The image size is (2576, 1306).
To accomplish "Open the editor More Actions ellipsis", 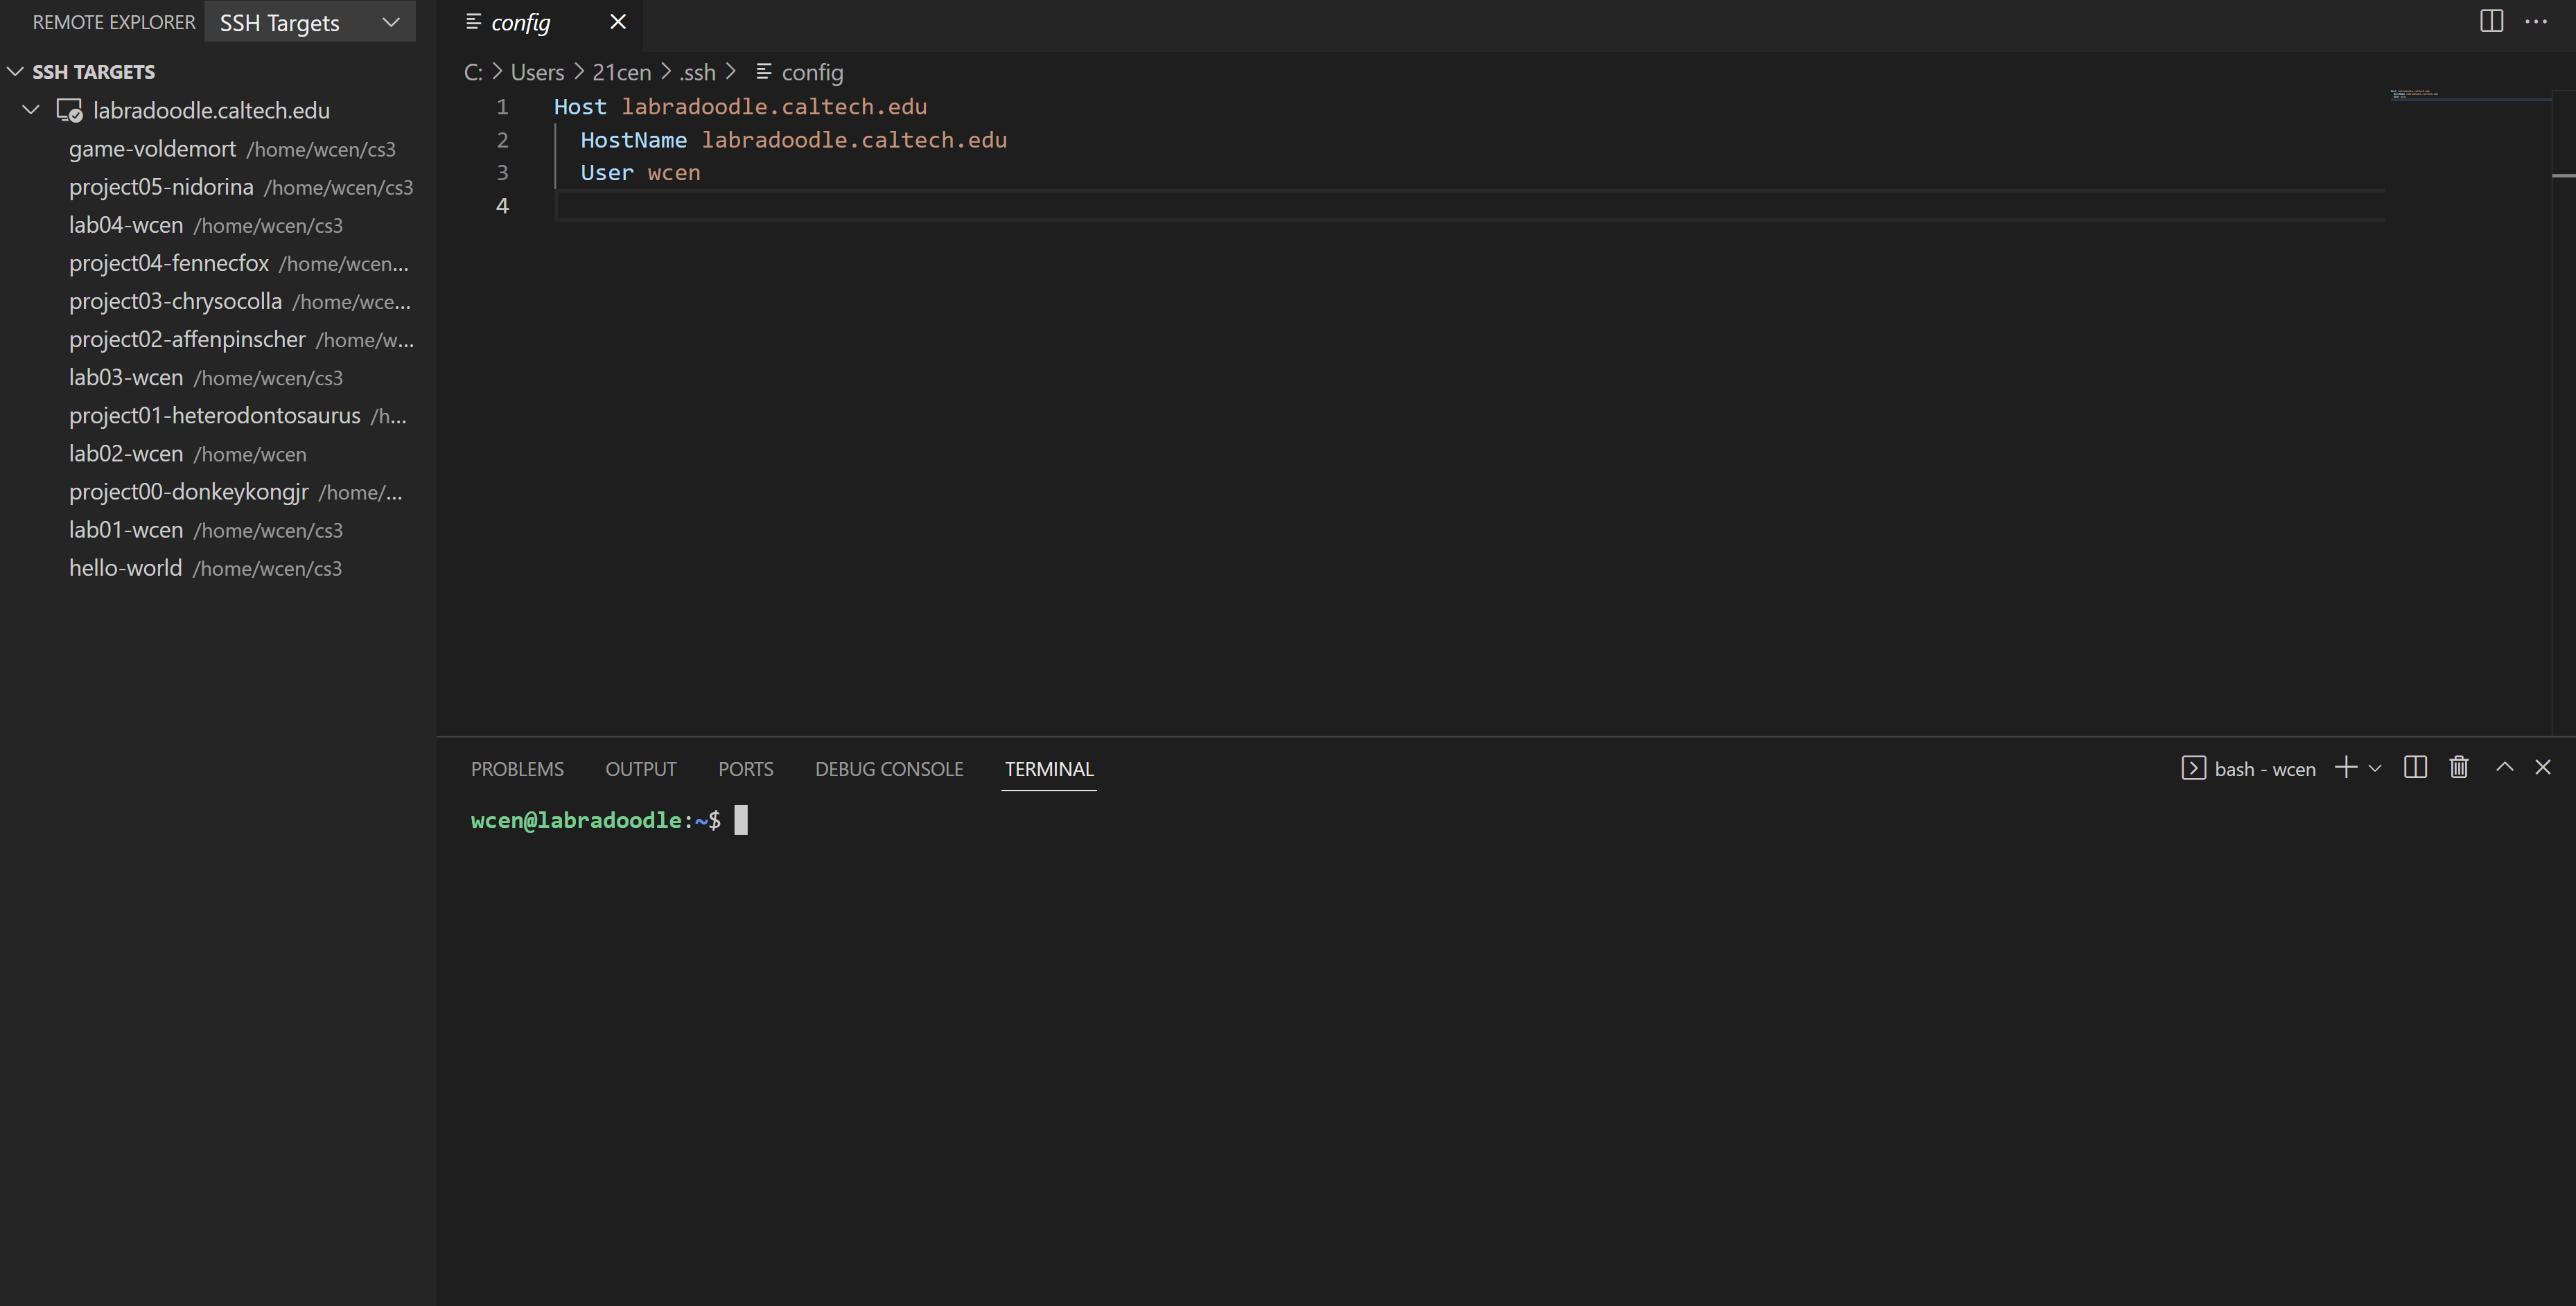I will pyautogui.click(x=2536, y=21).
